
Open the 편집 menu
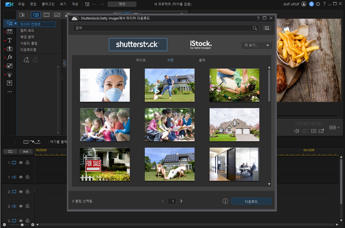coord(33,4)
